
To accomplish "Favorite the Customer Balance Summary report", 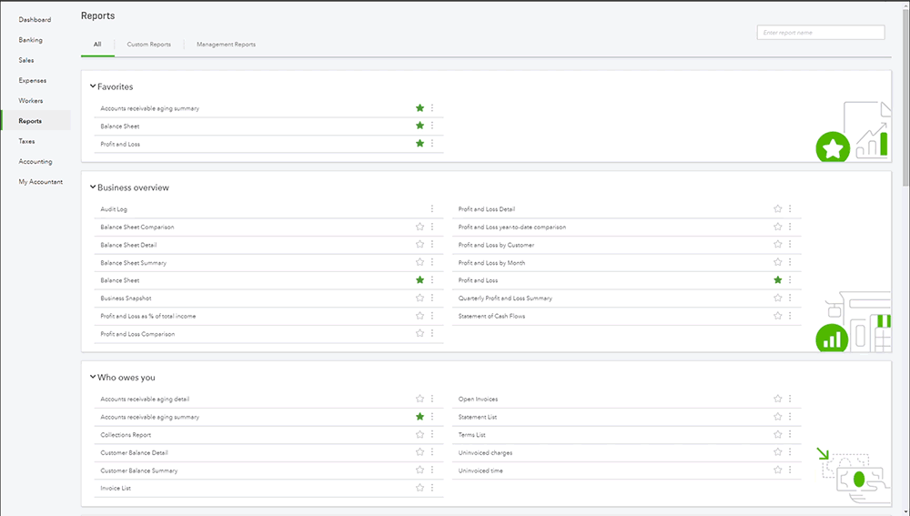I will click(x=420, y=470).
